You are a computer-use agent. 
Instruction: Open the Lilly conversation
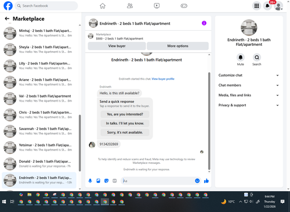coord(39,66)
